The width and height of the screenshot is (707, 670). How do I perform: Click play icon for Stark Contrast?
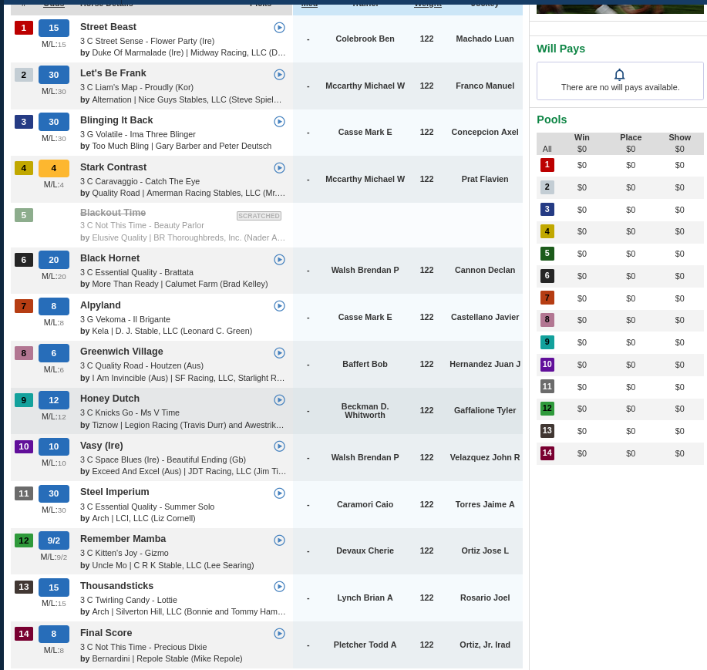point(280,168)
